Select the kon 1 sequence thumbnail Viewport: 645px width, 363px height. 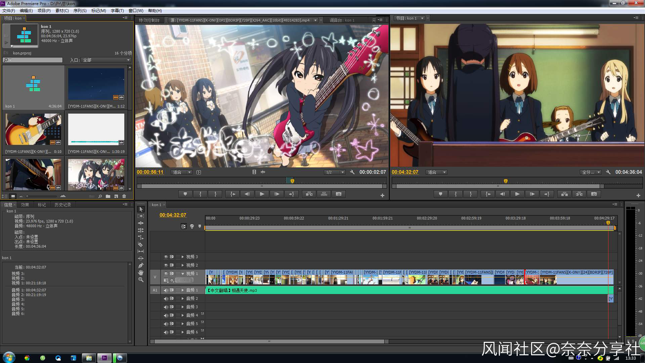33,84
